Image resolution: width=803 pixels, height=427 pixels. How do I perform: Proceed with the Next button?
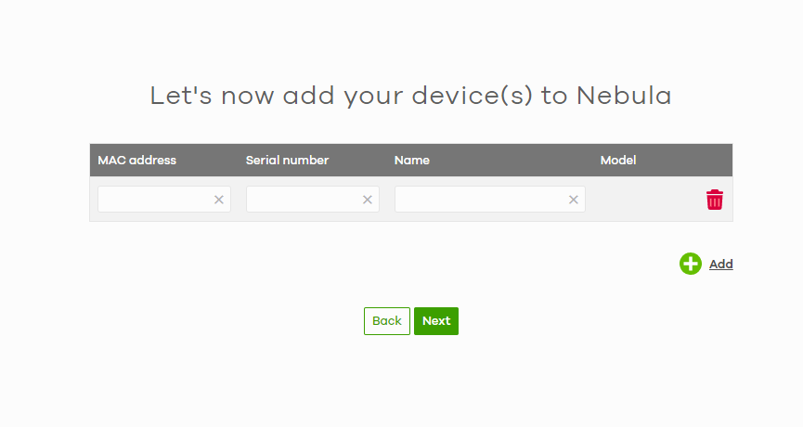pyautogui.click(x=436, y=321)
